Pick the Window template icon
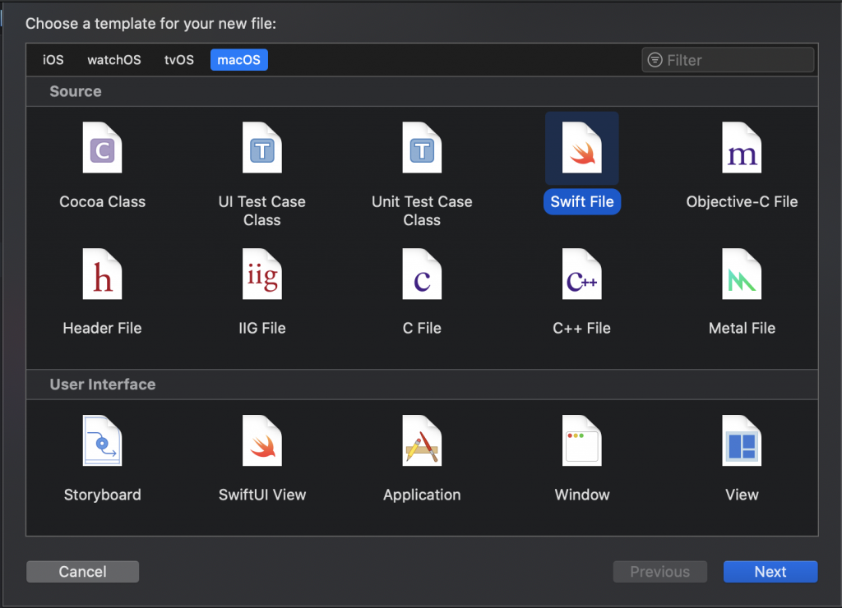Image resolution: width=842 pixels, height=608 pixels. (581, 440)
